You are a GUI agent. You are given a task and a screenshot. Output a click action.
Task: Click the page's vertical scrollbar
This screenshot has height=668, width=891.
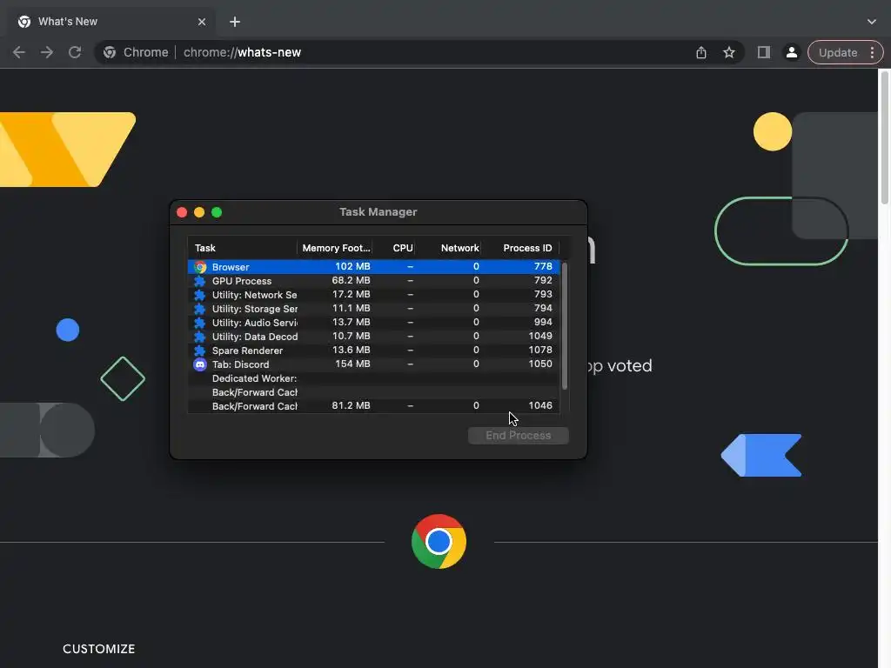click(x=885, y=137)
